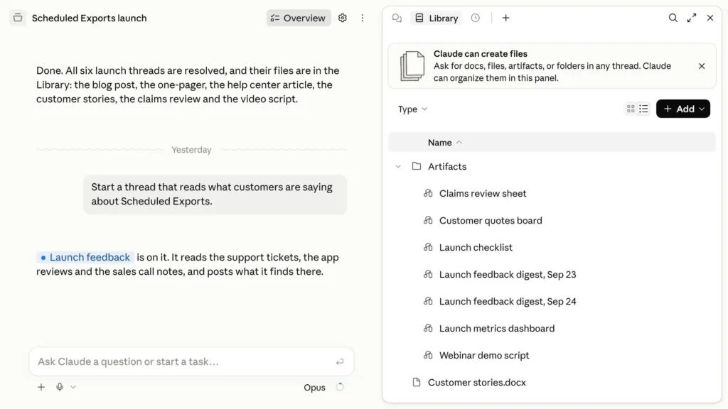The height and width of the screenshot is (409, 728).
Task: Expand the Library panel to fullscreen
Action: [x=692, y=18]
